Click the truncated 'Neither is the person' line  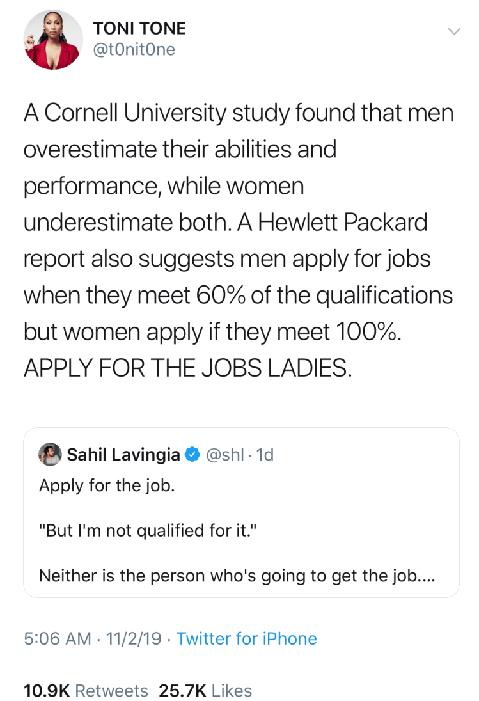click(237, 576)
